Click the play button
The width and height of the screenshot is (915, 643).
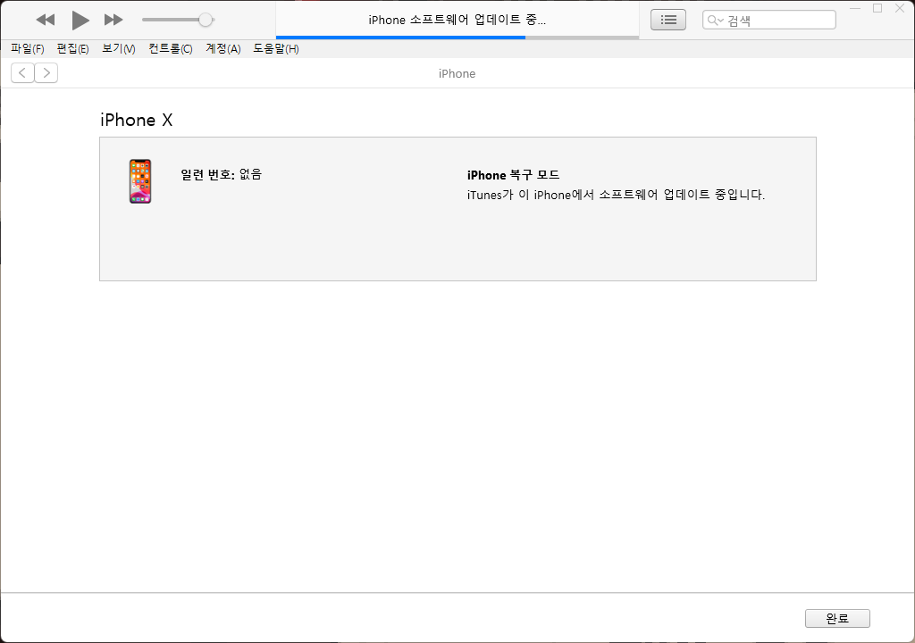click(80, 20)
